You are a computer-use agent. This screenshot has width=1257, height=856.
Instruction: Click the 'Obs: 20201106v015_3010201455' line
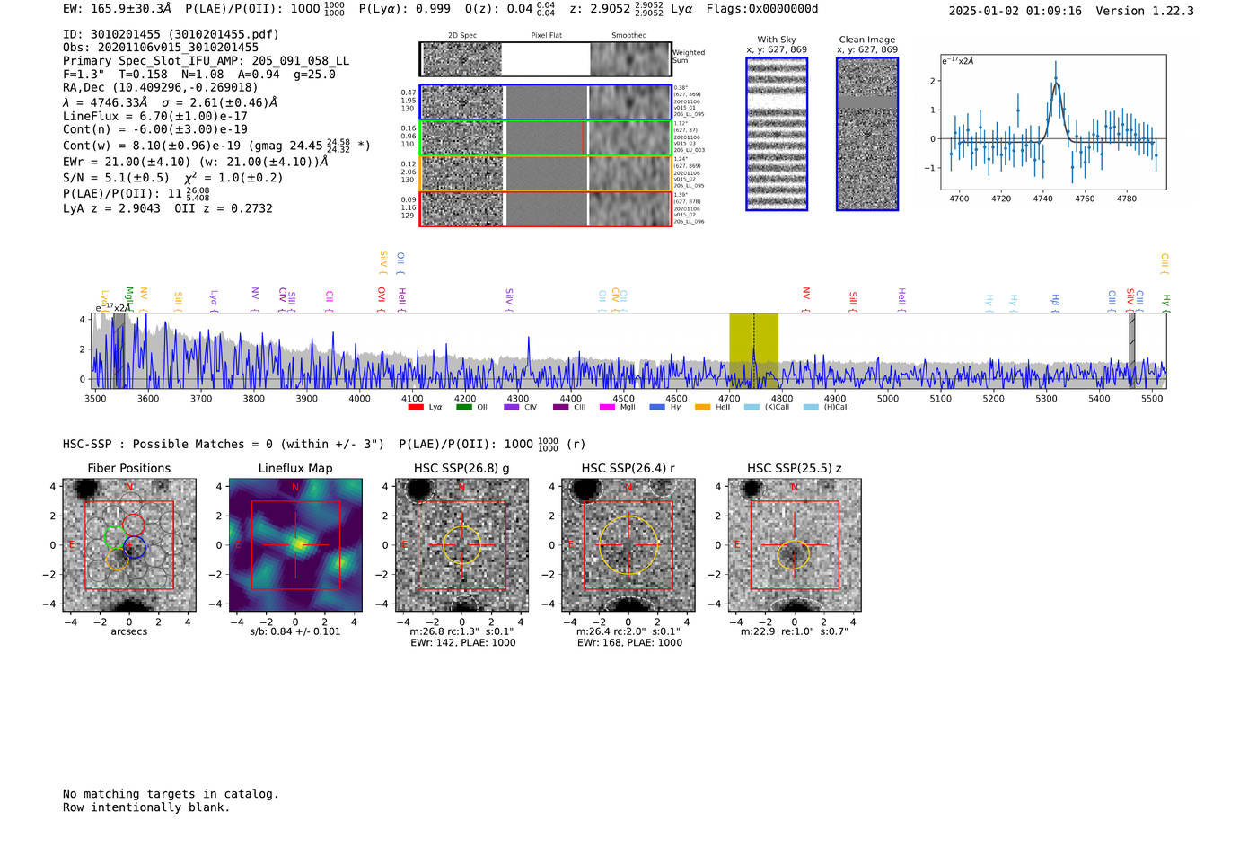click(161, 48)
